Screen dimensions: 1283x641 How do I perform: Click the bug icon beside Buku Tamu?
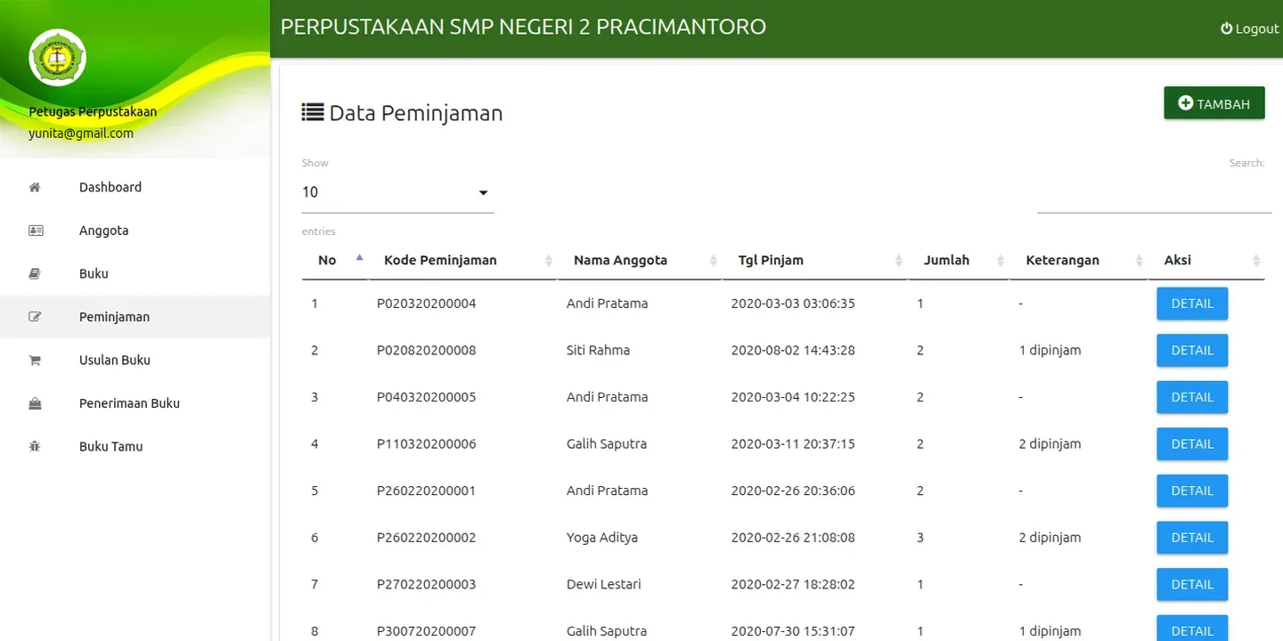35,447
